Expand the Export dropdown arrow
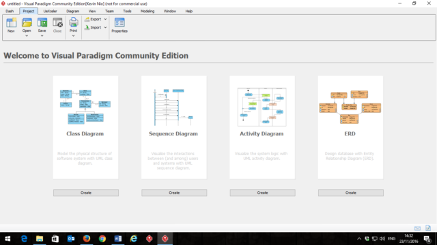The height and width of the screenshot is (245, 437). (105, 19)
